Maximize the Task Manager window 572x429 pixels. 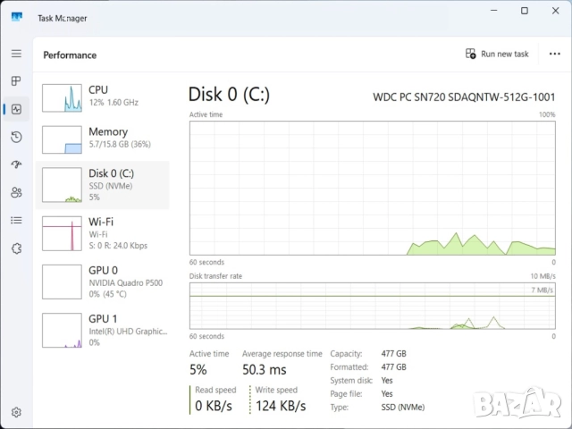pos(525,11)
